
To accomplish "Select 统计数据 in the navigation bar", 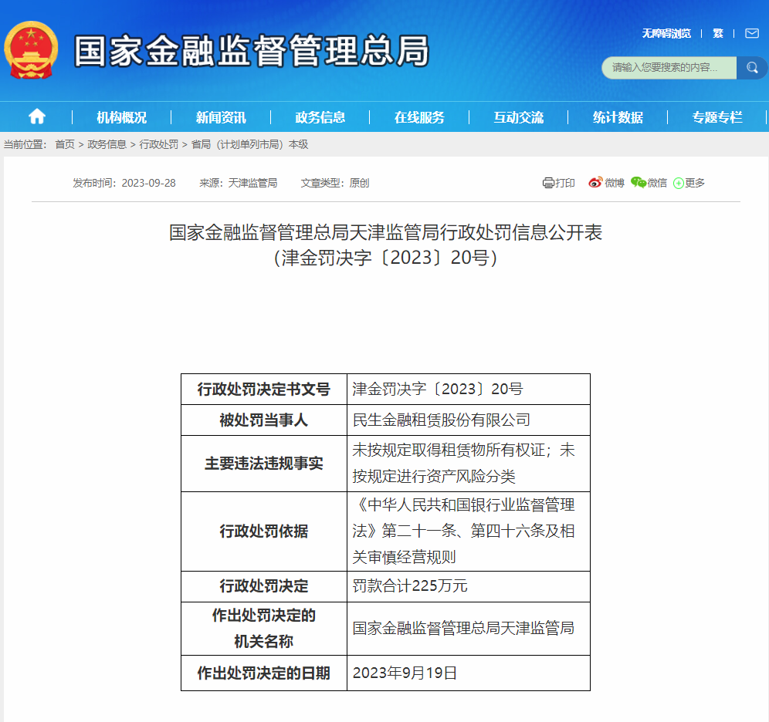I will click(x=618, y=117).
